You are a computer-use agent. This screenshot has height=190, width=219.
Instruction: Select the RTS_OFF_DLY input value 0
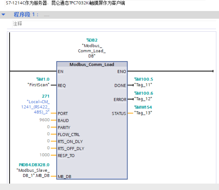pos(48,148)
